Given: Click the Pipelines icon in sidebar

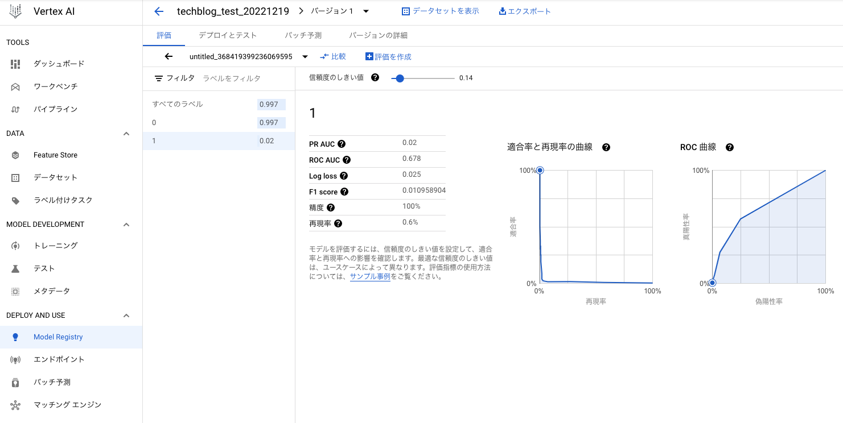Looking at the screenshot, I should point(15,109).
